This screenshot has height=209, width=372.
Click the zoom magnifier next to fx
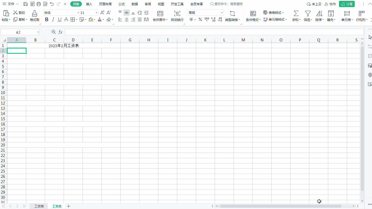pos(54,32)
